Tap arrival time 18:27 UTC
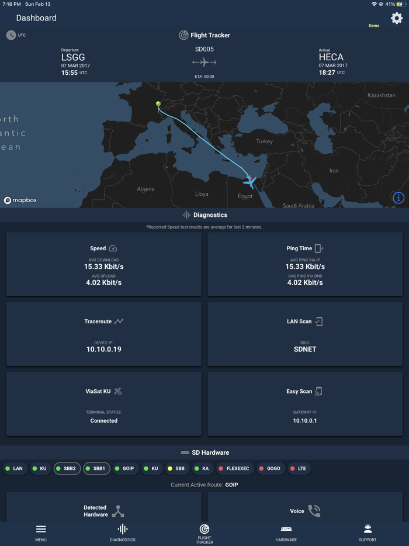 pos(332,72)
